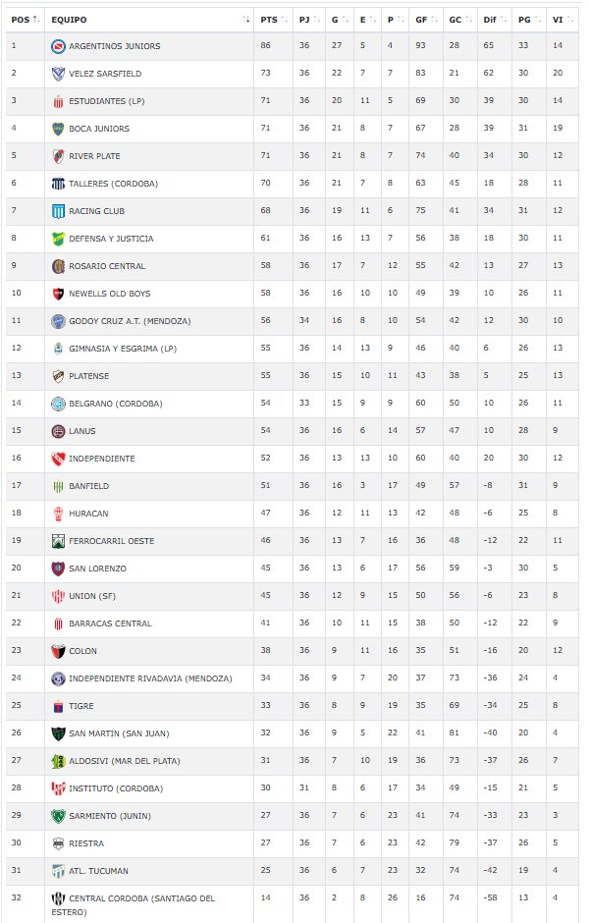Screen dimensions: 591x923
Task: Click the Argentinos Juniors club crest
Action: pyautogui.click(x=58, y=46)
